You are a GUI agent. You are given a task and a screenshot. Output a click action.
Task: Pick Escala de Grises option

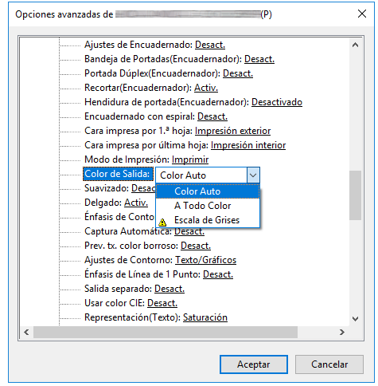[208, 220]
